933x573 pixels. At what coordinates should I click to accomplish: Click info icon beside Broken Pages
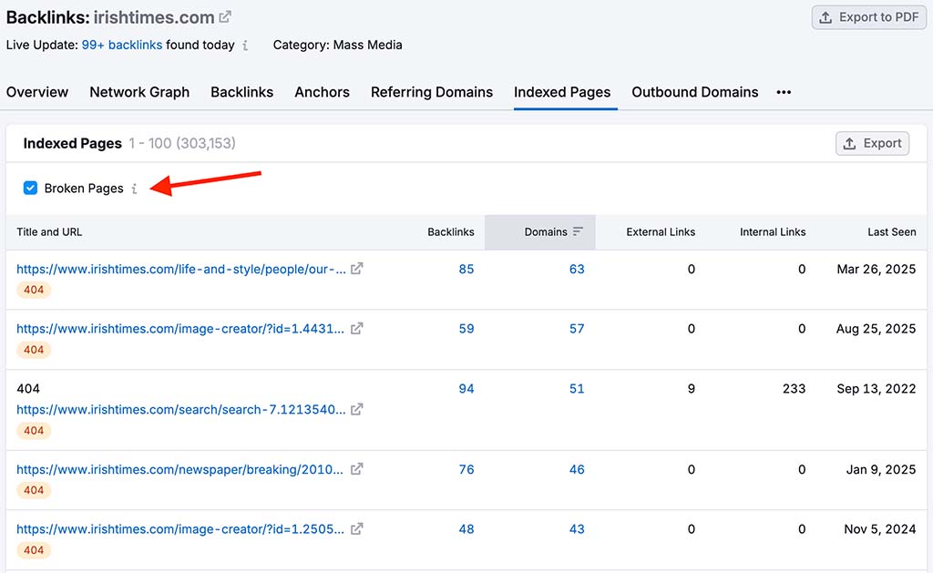[135, 189]
